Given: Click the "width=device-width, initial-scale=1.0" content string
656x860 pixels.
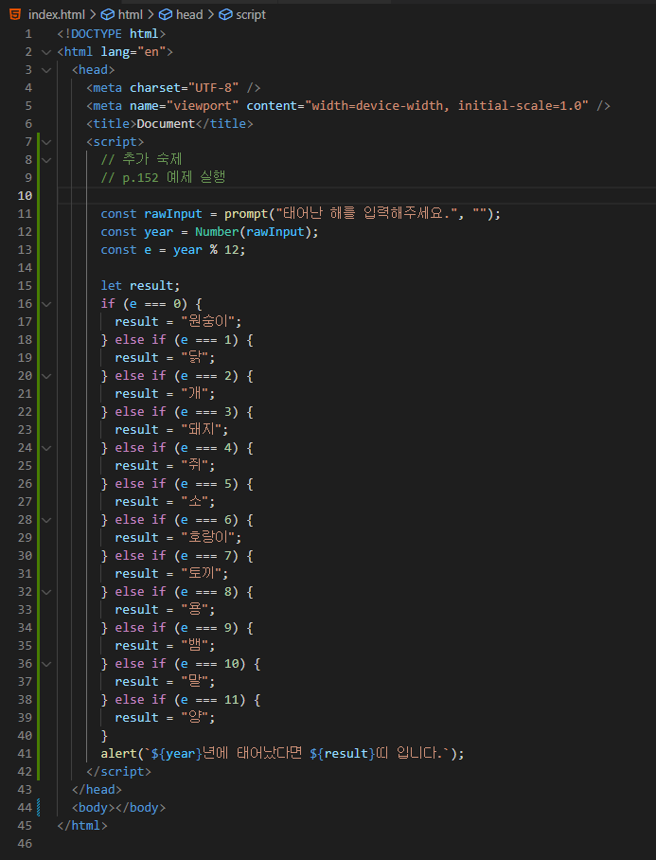Looking at the screenshot, I should point(447,106).
